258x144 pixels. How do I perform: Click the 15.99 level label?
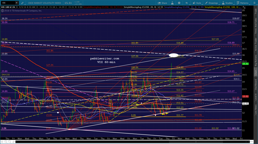[236, 54]
